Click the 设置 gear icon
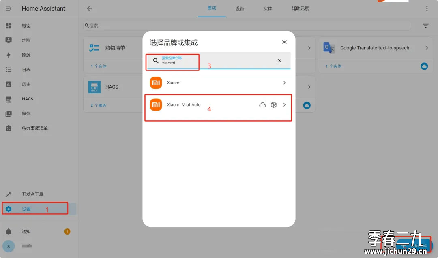The width and height of the screenshot is (438, 258). point(9,209)
